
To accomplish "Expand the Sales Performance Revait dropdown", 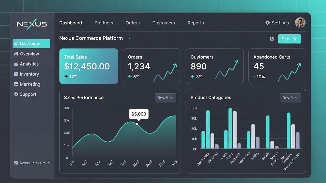I will point(165,98).
